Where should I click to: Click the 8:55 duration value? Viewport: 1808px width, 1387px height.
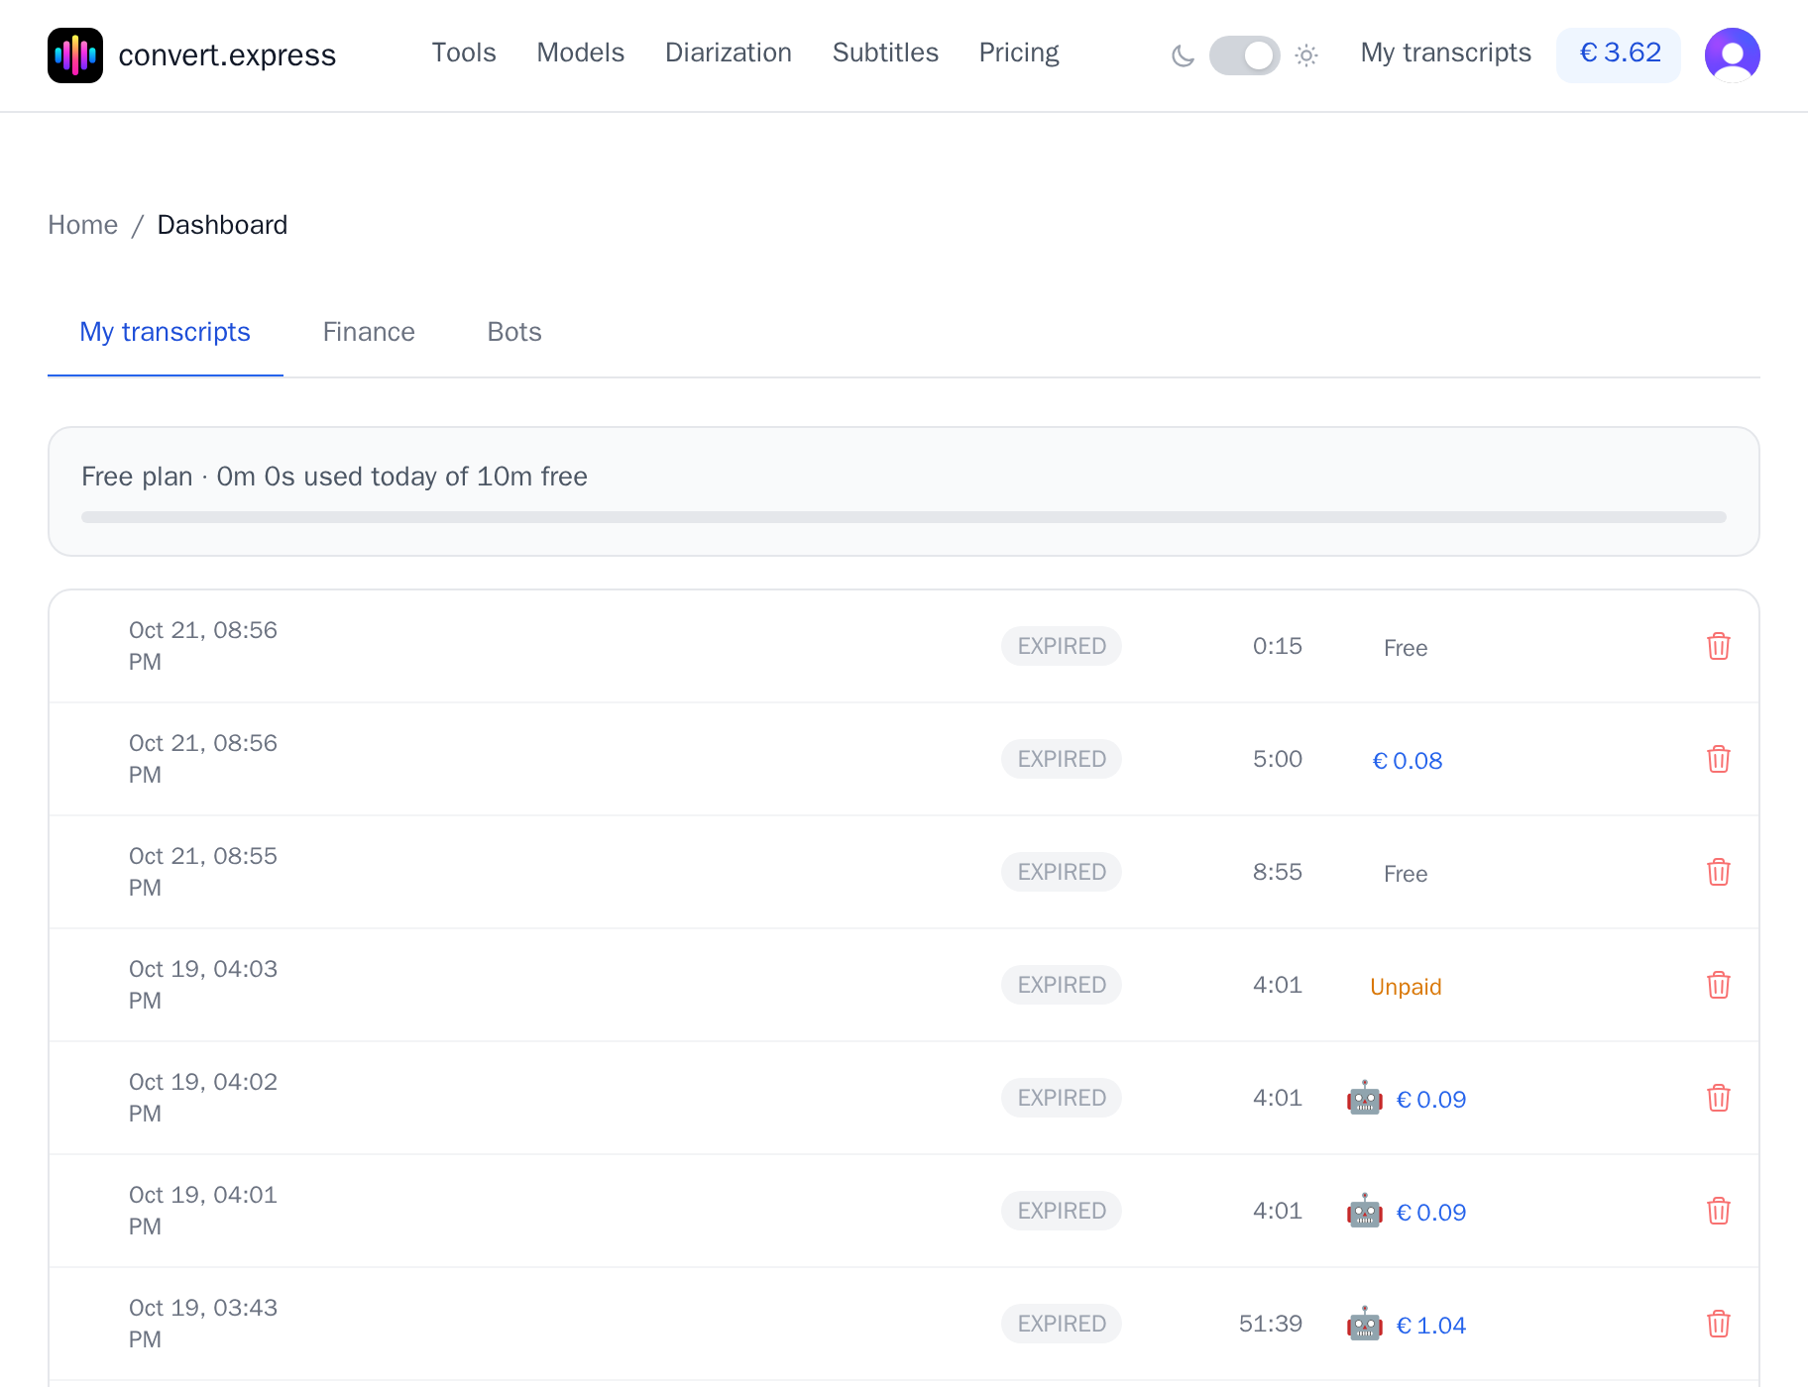pos(1277,872)
